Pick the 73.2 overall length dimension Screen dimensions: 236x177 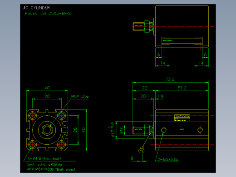coord(170,79)
